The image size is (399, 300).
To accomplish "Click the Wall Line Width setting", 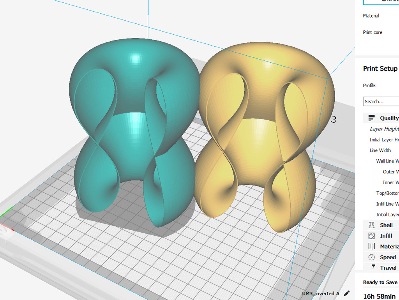I will pos(386,161).
